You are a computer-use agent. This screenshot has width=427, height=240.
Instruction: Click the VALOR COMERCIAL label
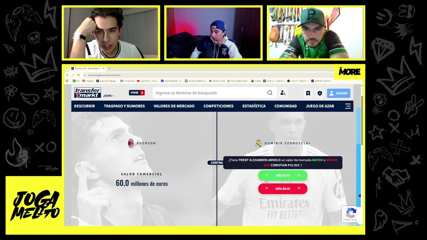click(141, 174)
